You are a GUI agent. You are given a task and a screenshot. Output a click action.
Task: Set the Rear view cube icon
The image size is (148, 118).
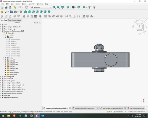[41, 12]
